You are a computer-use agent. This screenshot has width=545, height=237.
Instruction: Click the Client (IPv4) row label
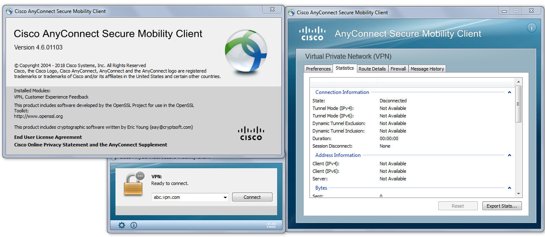click(x=326, y=164)
